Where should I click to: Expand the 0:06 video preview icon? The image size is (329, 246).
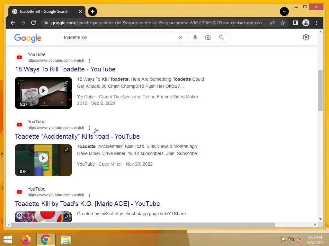click(66, 150)
